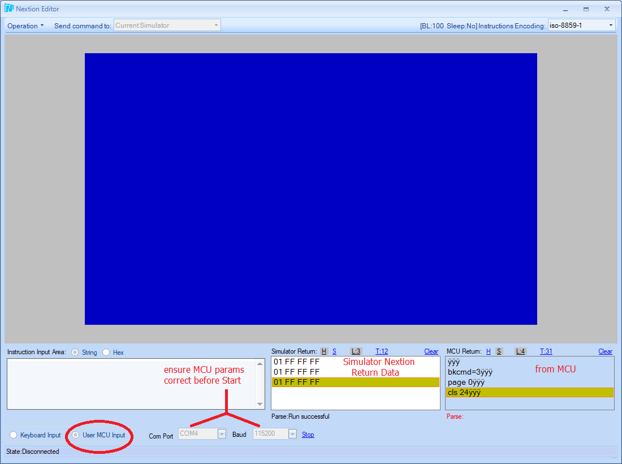Click the L:3 indicator in Simulator Return
The height and width of the screenshot is (464, 622).
point(356,351)
